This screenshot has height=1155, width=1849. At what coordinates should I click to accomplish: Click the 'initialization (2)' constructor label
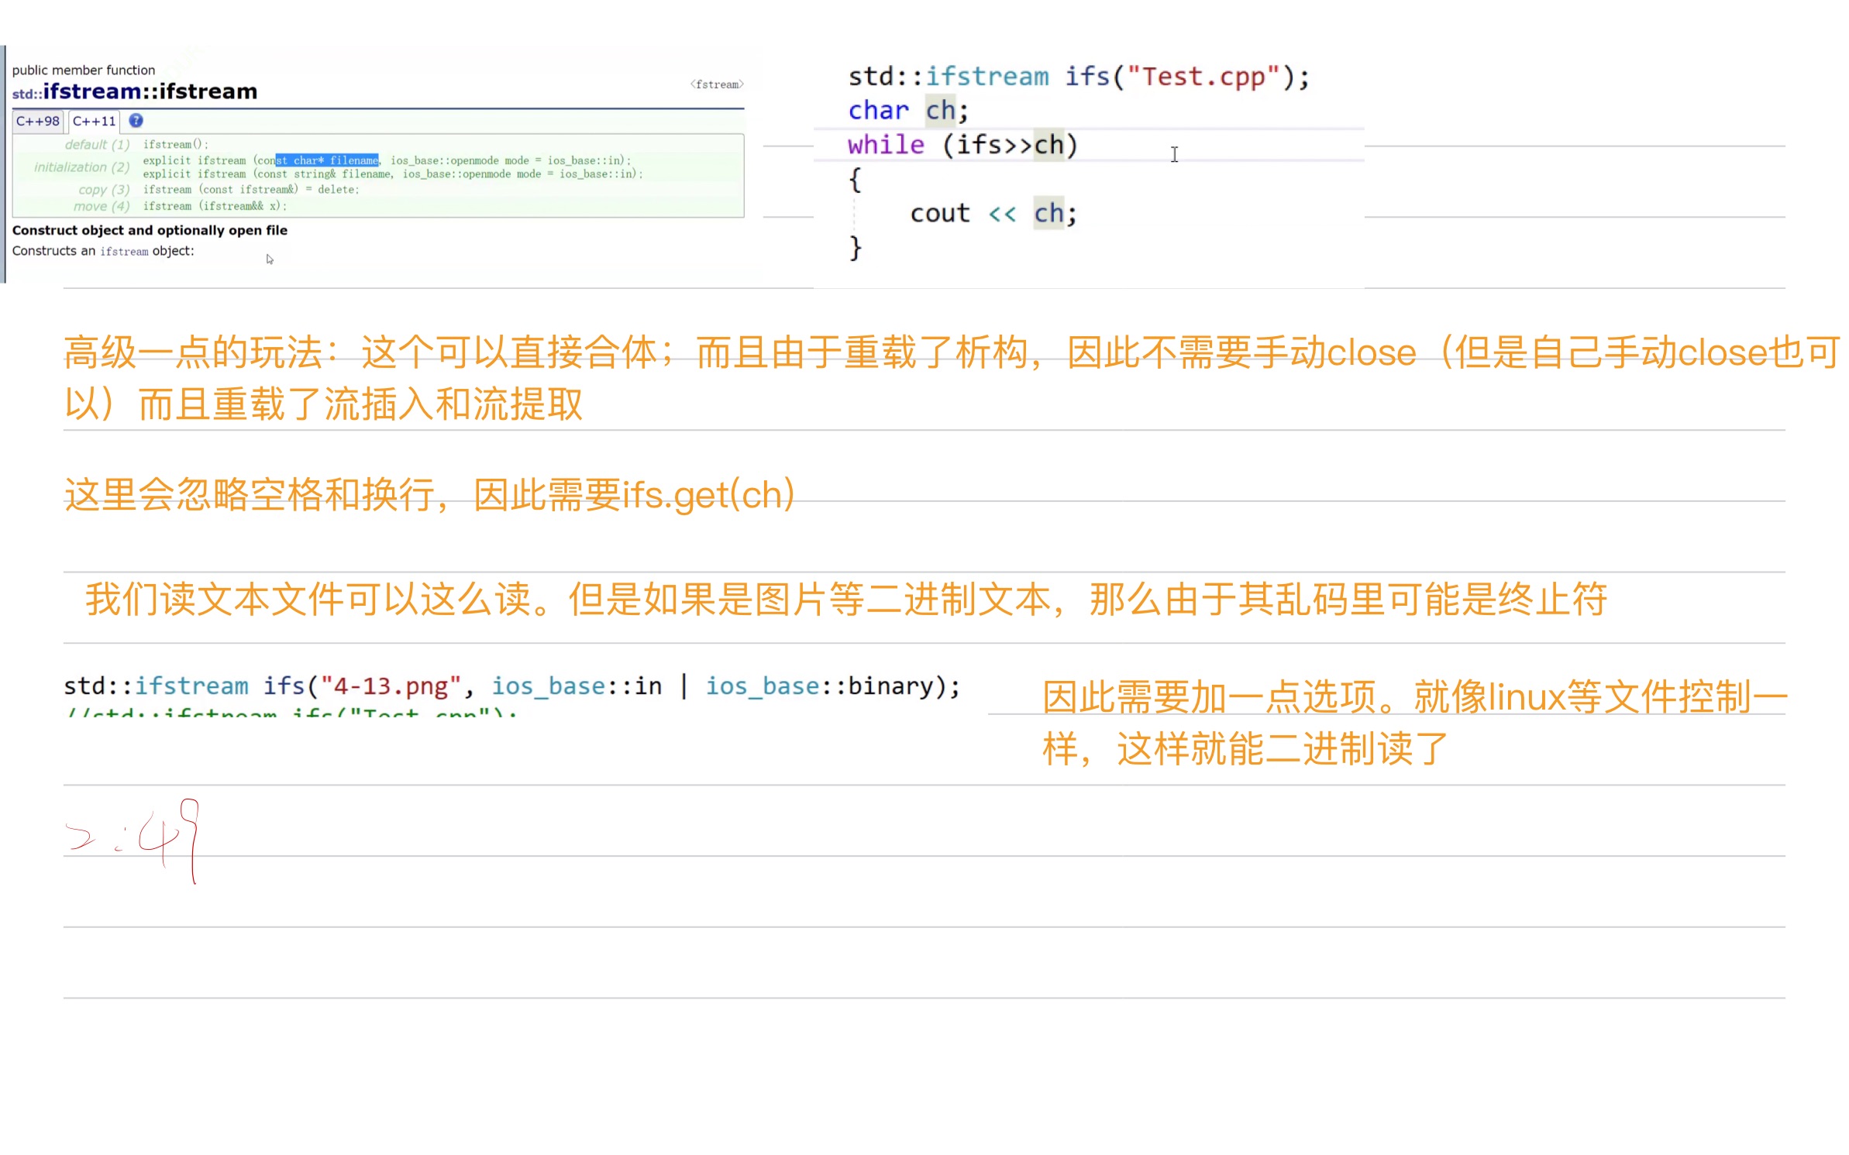pyautogui.click(x=81, y=167)
